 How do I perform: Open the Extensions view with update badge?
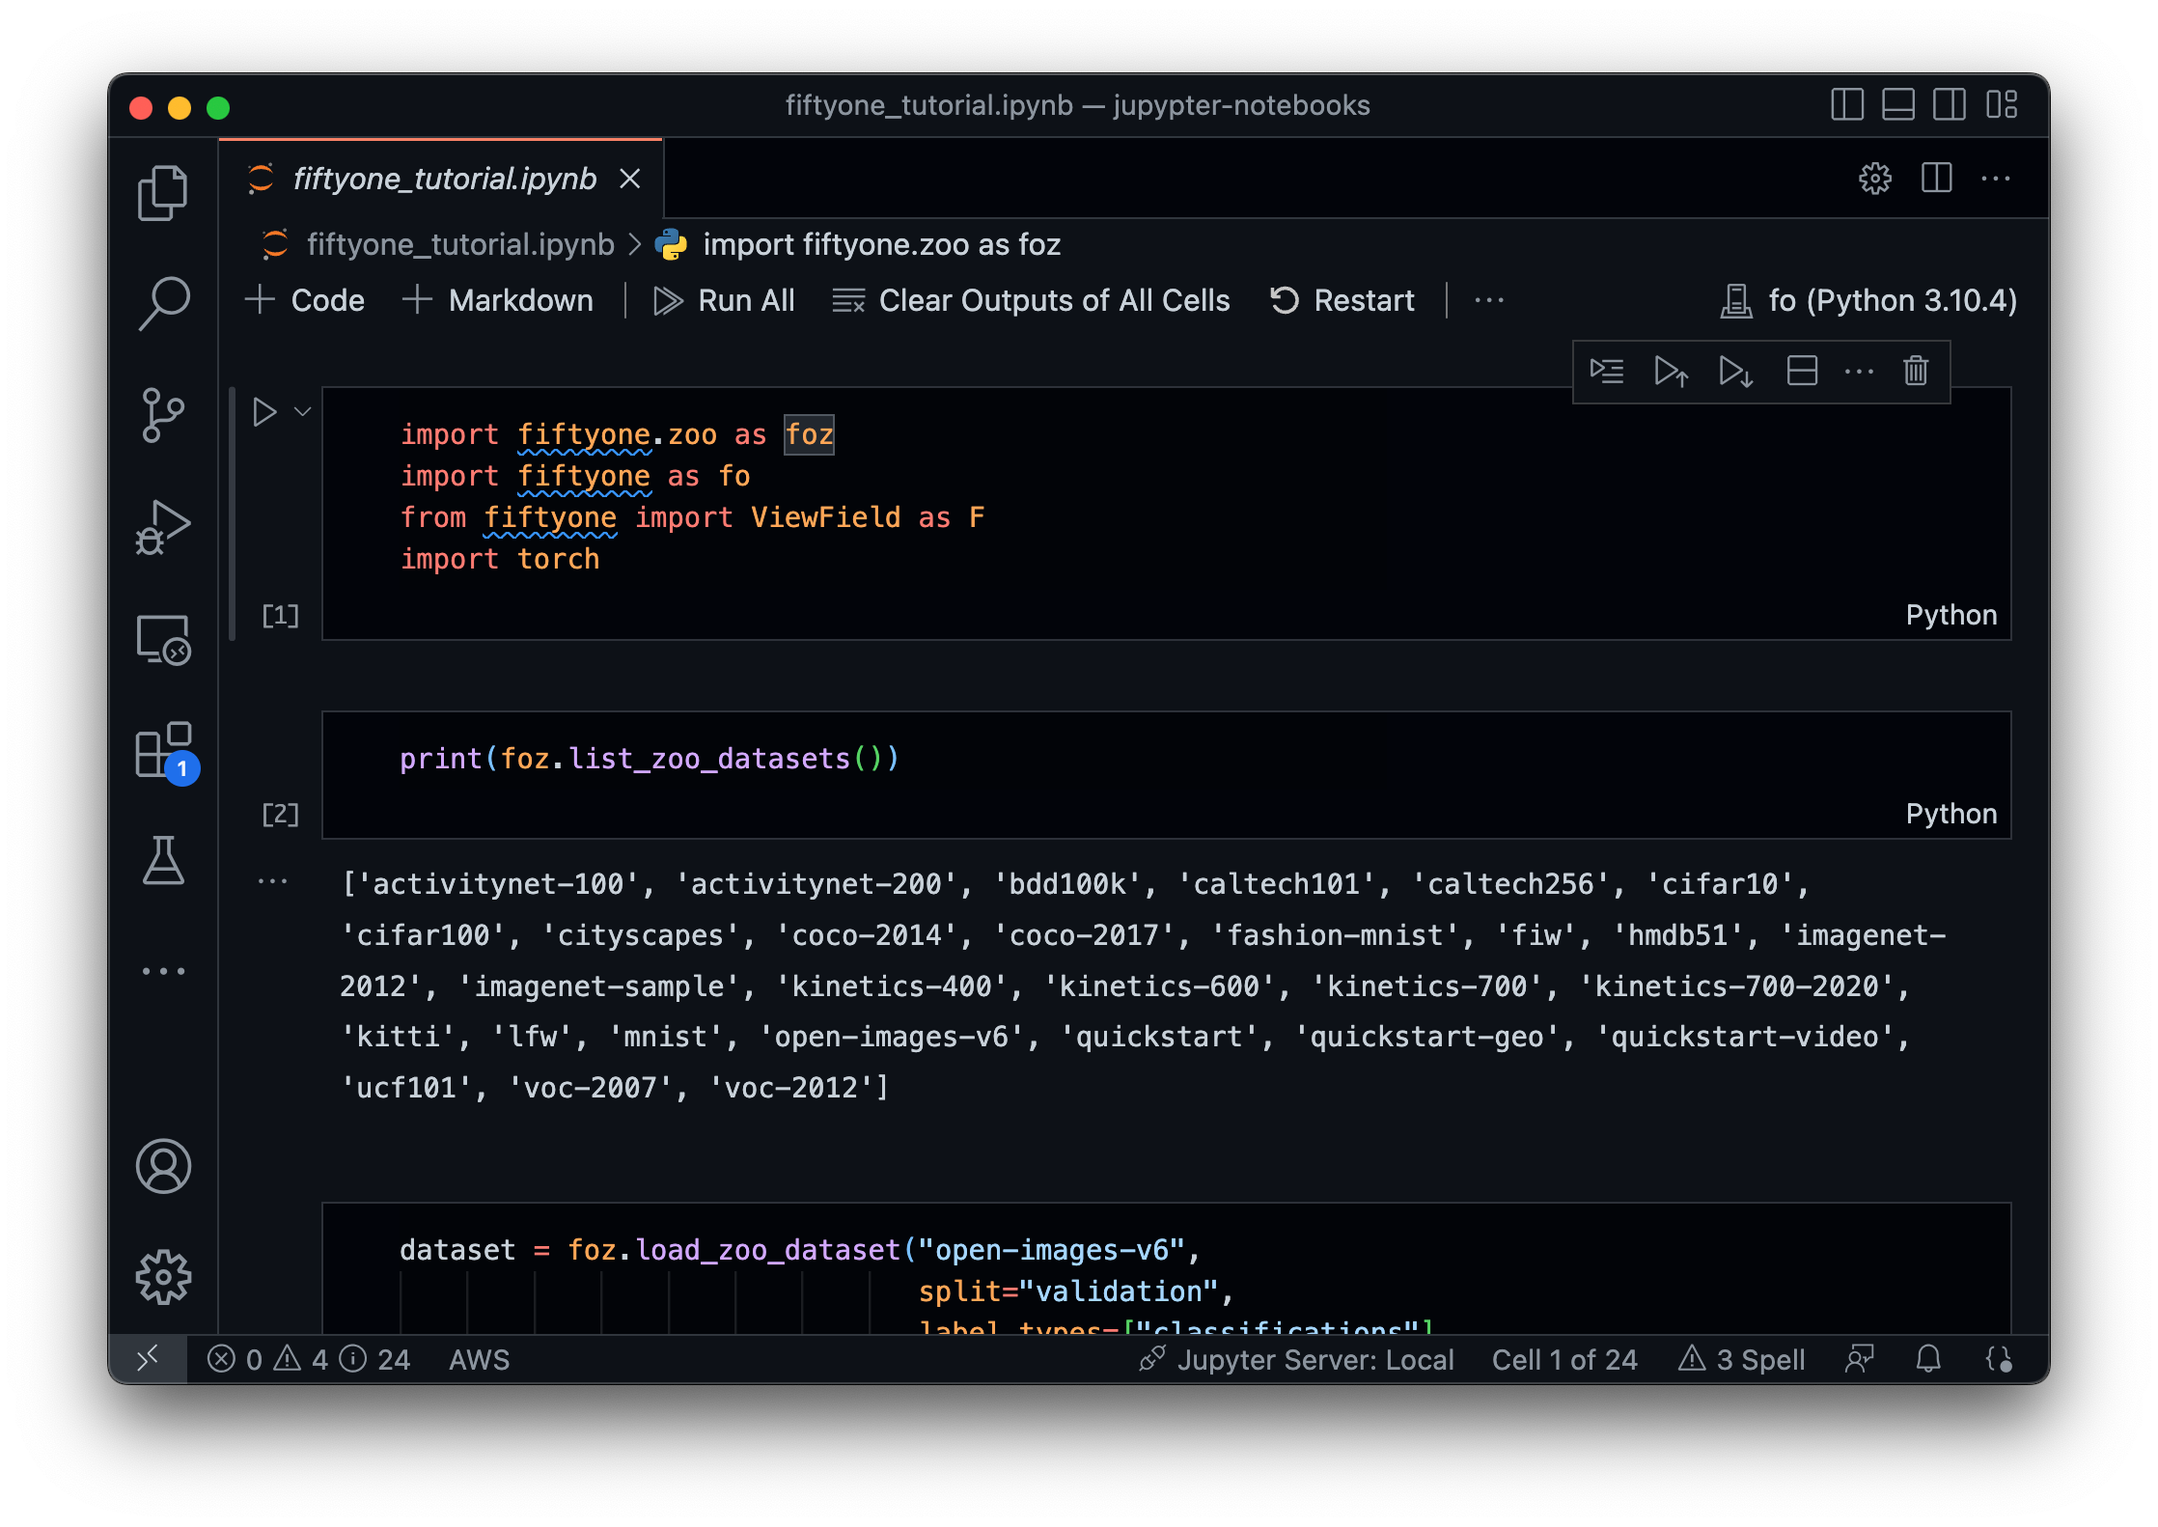166,752
